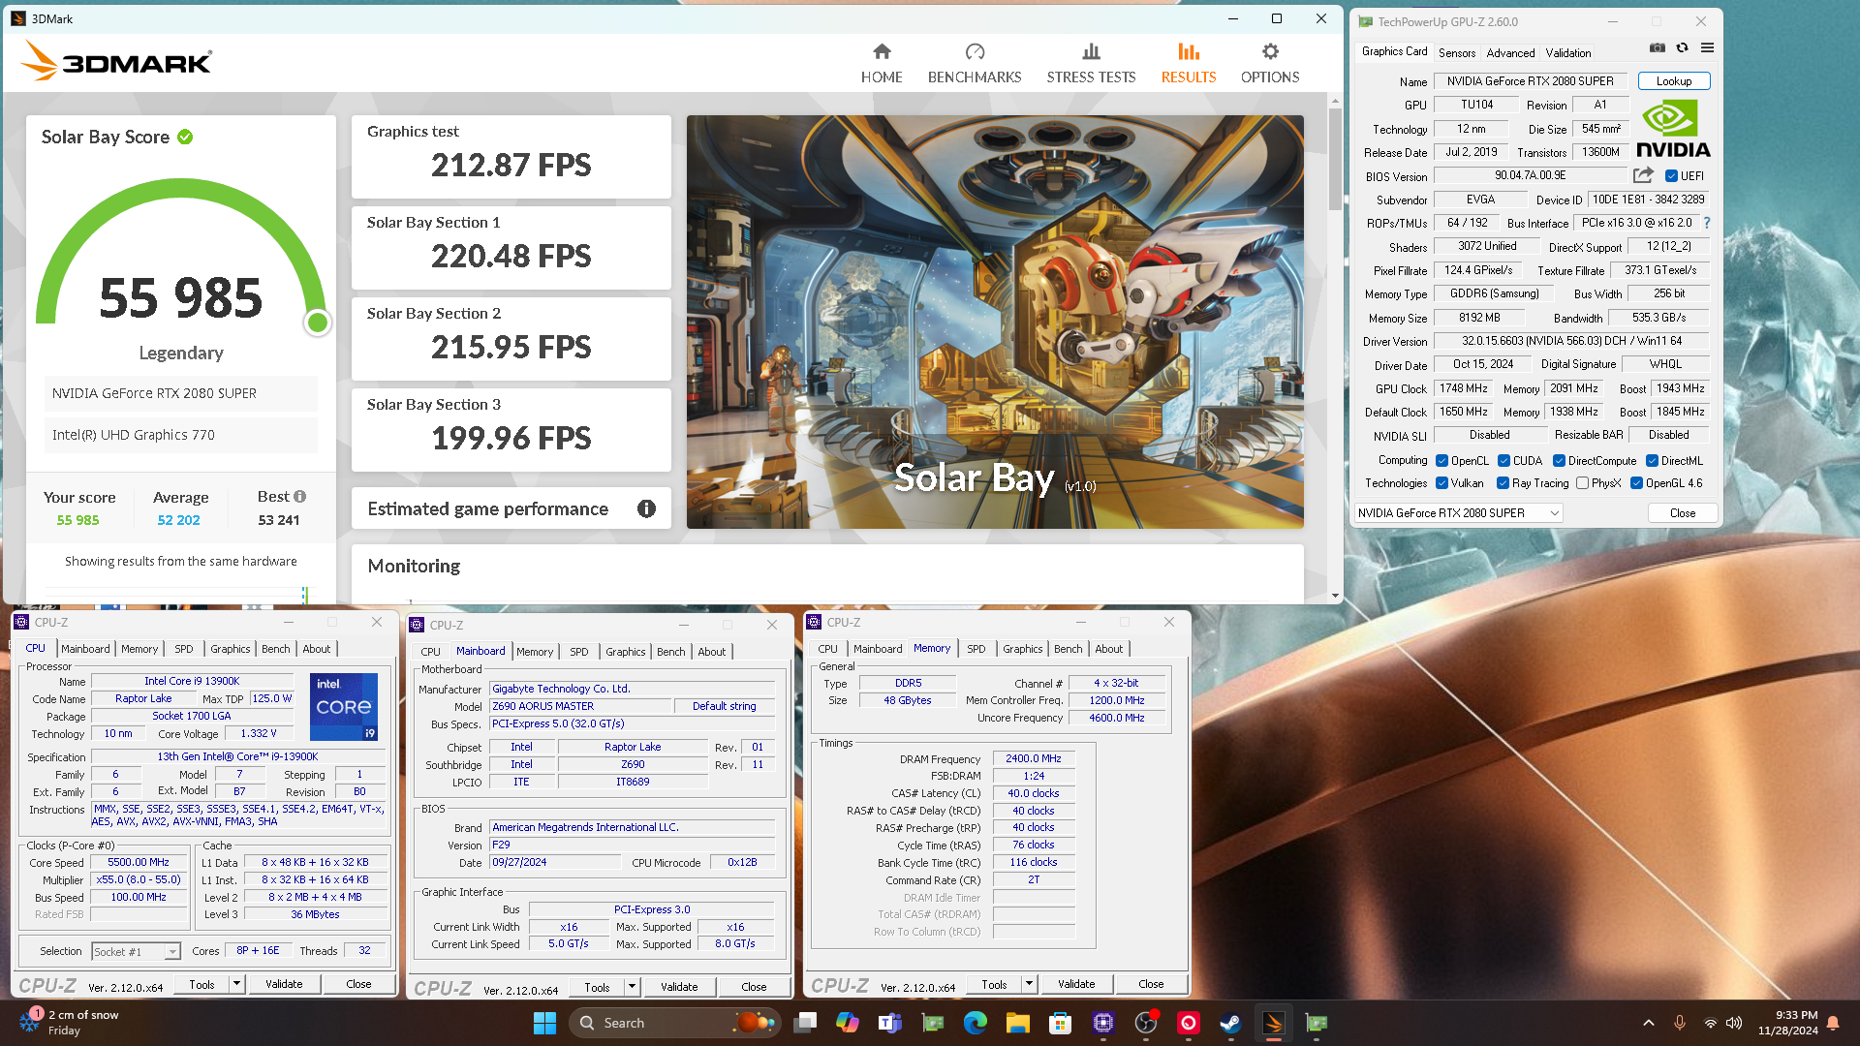The height and width of the screenshot is (1046, 1860).
Task: Switch to the CPU-Z taskbar icon
Action: click(1102, 1023)
